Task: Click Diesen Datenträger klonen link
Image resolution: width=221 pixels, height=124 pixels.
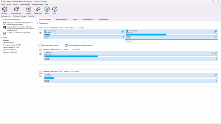Action: (50, 45)
